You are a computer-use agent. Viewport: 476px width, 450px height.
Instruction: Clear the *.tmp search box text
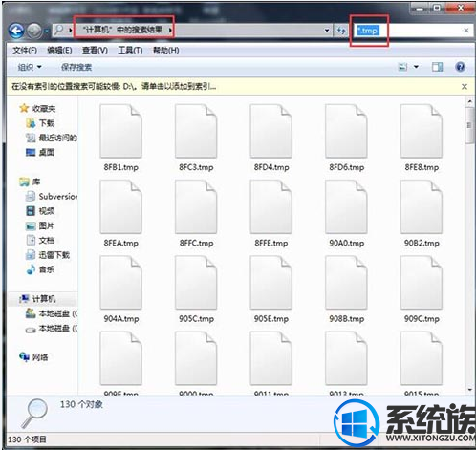tap(466, 31)
